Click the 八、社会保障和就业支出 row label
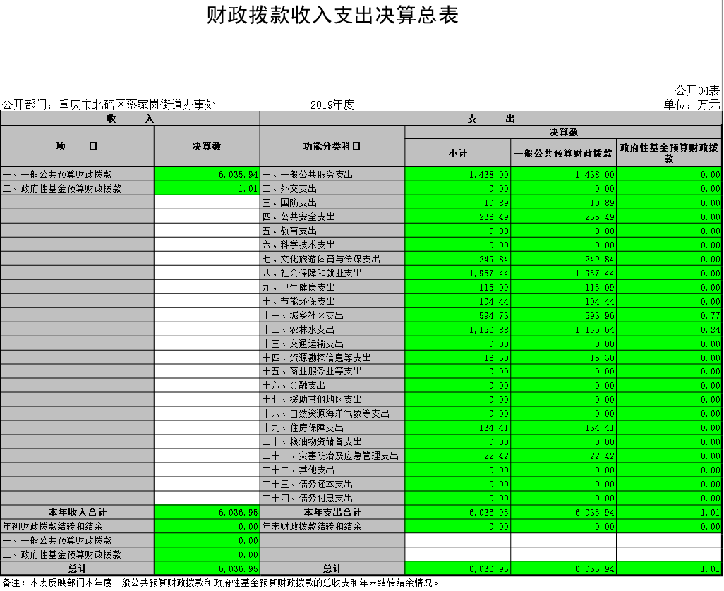 coord(312,273)
